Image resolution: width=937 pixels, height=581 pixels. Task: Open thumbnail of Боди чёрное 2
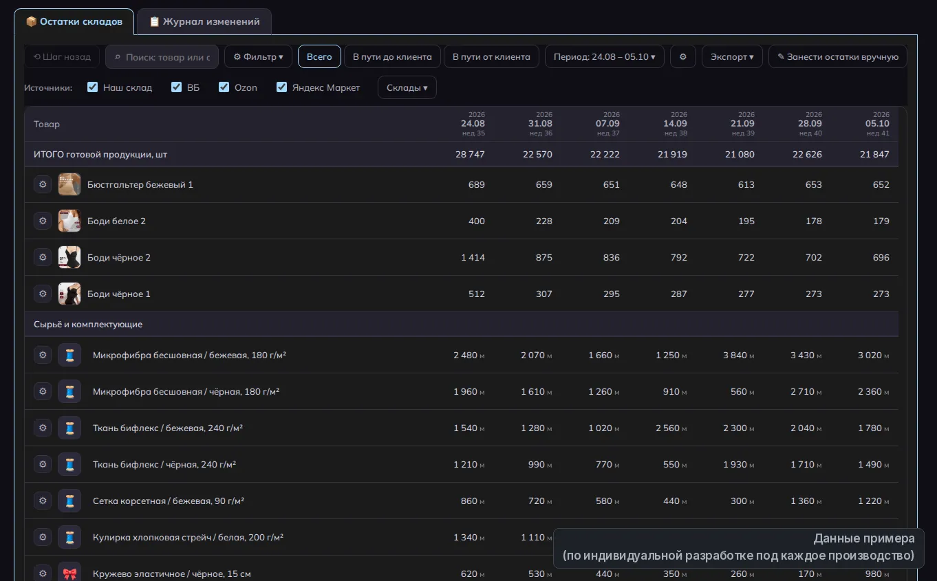click(x=69, y=257)
